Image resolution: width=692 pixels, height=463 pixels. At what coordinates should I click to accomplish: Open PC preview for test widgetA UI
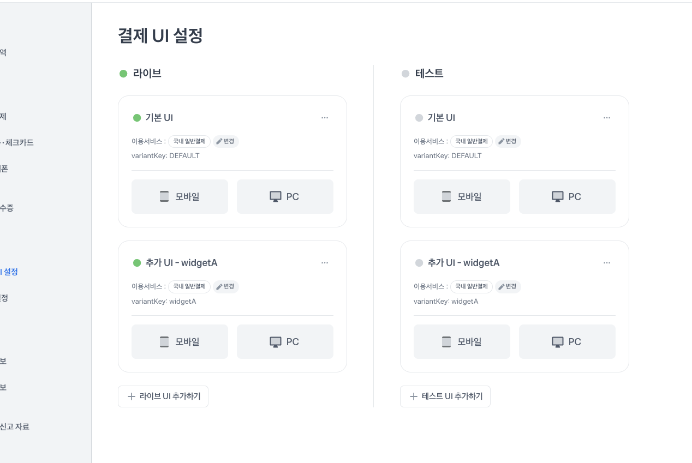coord(567,342)
